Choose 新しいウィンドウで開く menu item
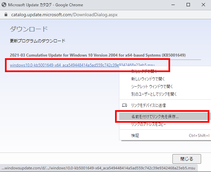This screenshot has width=211, height=172. [x=148, y=79]
